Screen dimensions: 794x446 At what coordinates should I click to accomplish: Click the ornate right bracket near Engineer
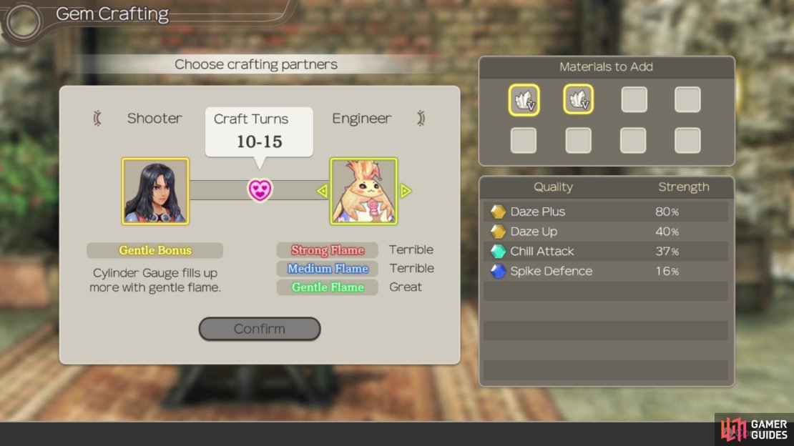tap(421, 118)
